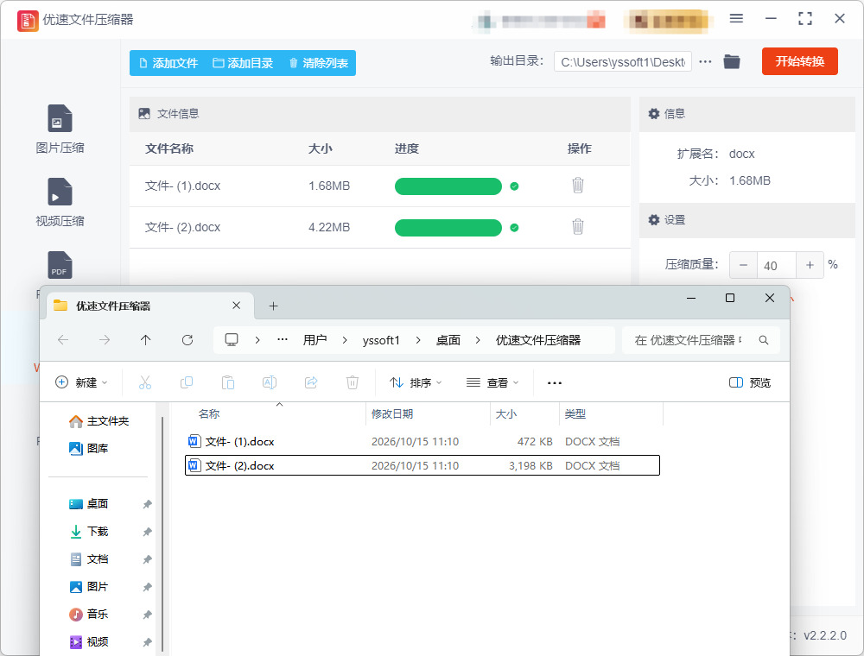Viewport: 864px width, 656px height.
Task: Open 下载 in the navigation pane
Action: click(x=89, y=531)
